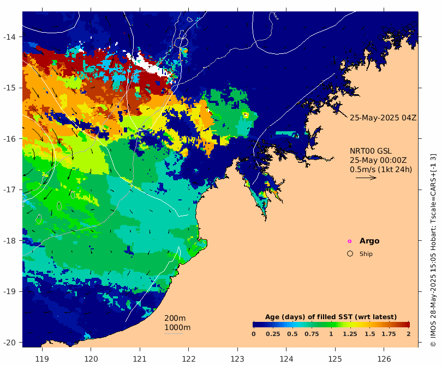Click the colorbar tick label '2'

[x=409, y=334]
